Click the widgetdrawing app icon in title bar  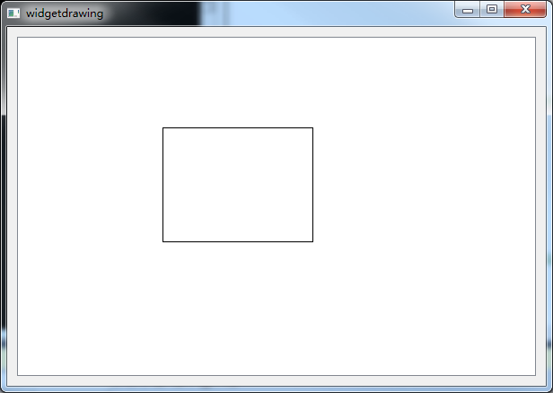13,13
